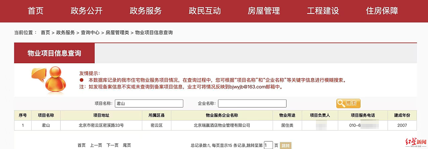Click the 物业服务企业名称 column header
This screenshot has height=149, width=428.
(x=222, y=115)
